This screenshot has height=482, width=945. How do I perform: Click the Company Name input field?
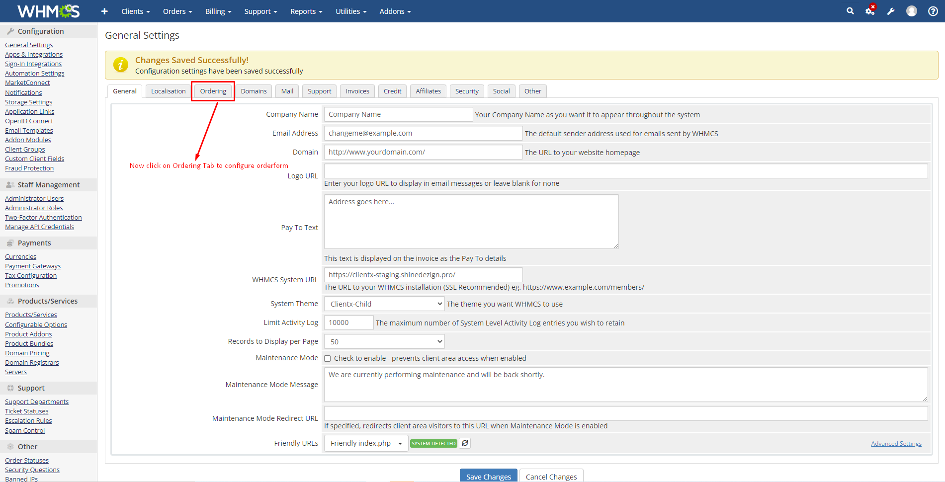(398, 114)
